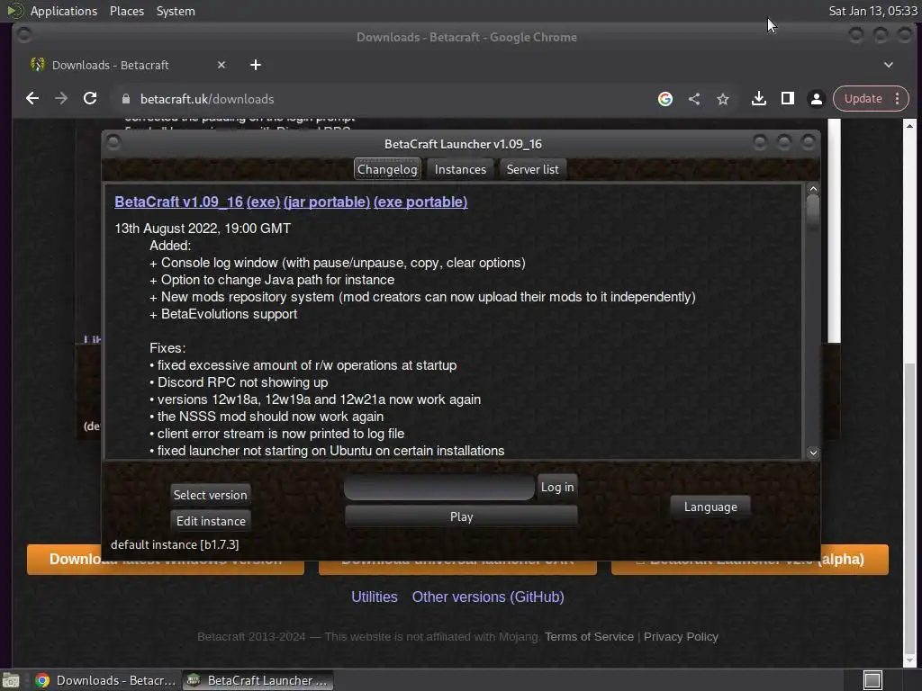
Task: Click changelog scrollbar down arrow
Action: (x=813, y=453)
